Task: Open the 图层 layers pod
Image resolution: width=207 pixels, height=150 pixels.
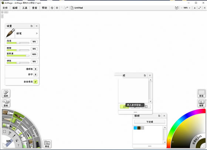Action: pos(201,93)
